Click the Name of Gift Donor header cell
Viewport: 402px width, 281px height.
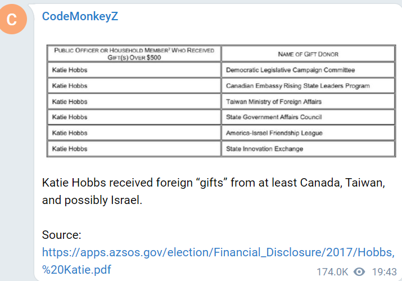pos(308,54)
